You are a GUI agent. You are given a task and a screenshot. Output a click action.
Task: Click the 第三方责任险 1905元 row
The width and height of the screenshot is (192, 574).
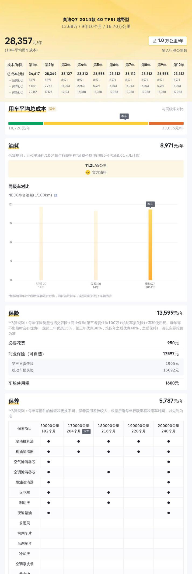coord(96,364)
